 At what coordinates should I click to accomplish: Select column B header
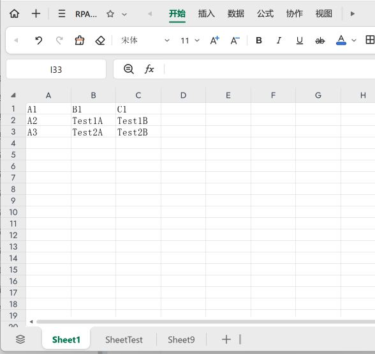click(x=93, y=95)
